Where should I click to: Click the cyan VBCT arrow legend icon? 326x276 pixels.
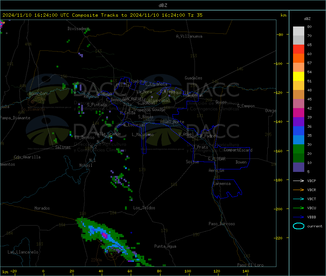[298, 199]
